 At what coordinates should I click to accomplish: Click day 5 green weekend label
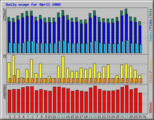point(28,117)
